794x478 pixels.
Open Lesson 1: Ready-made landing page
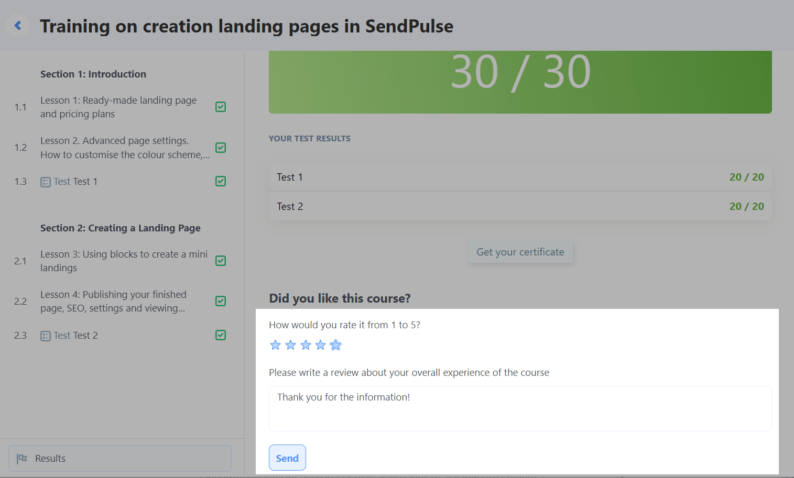click(x=118, y=107)
